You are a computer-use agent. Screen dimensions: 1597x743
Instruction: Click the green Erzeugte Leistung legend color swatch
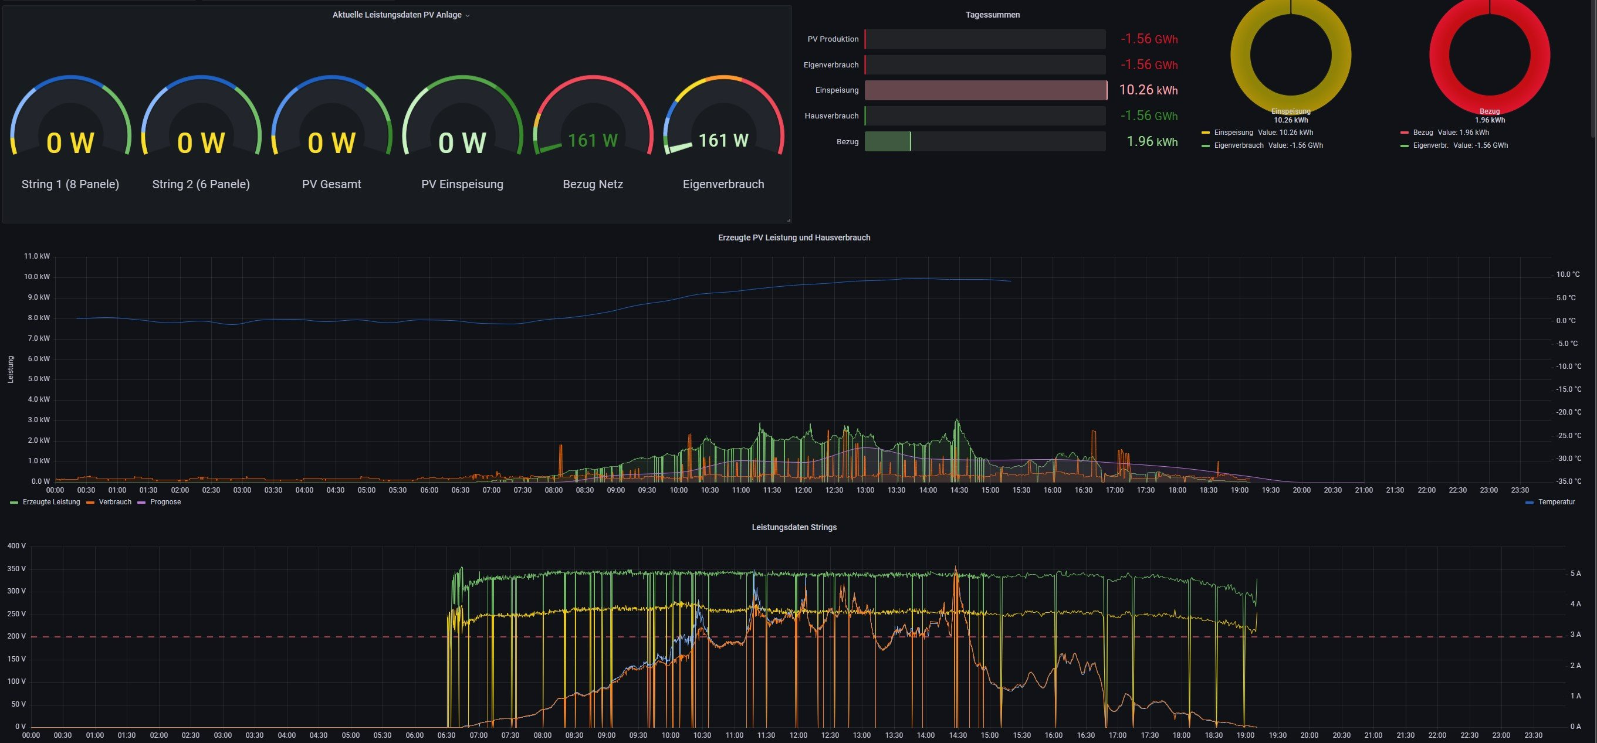click(x=14, y=502)
